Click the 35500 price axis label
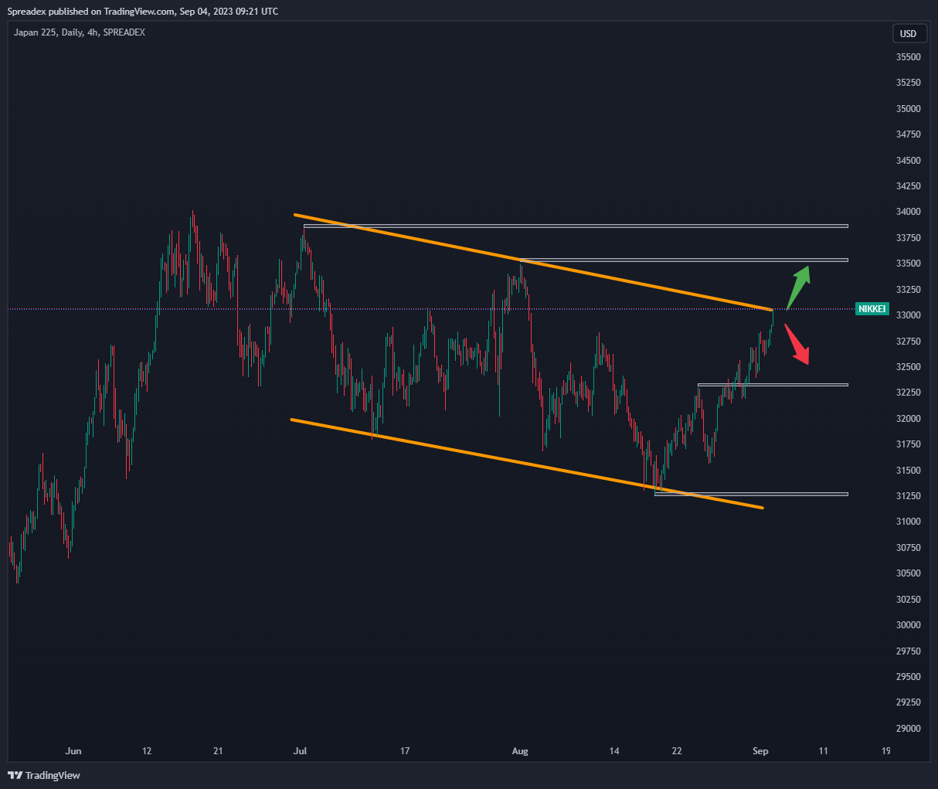This screenshot has width=938, height=789. [908, 57]
